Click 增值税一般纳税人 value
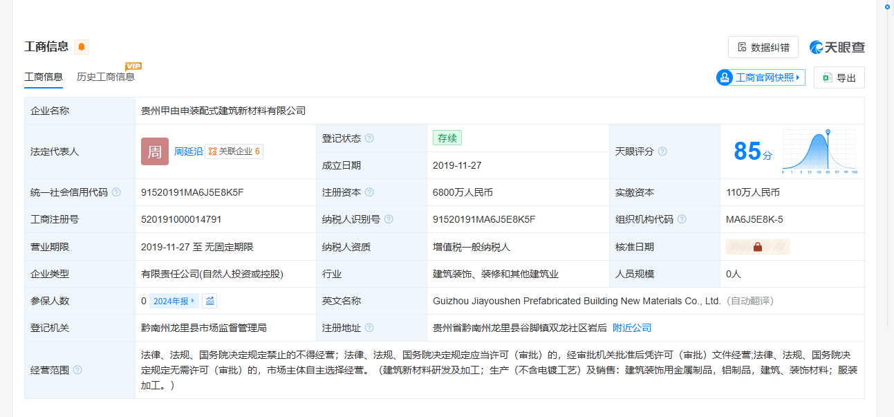This screenshot has height=417, width=894. [472, 247]
